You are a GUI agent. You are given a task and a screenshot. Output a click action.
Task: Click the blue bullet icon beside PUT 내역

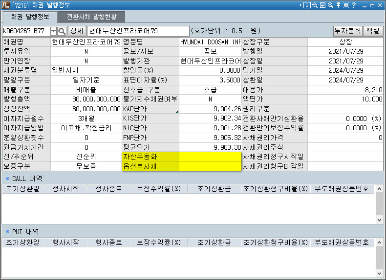tap(8, 232)
